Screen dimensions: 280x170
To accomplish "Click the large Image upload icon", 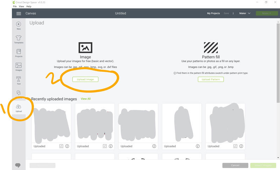I will coord(85,48).
